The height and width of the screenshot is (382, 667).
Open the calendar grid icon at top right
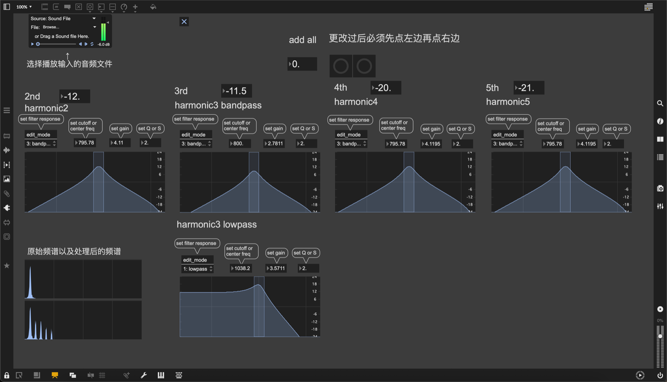coord(648,7)
